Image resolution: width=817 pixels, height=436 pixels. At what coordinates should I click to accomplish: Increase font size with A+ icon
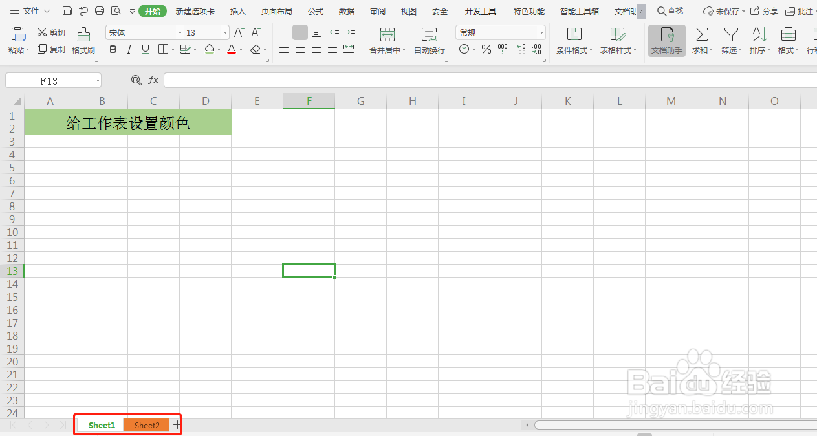239,32
